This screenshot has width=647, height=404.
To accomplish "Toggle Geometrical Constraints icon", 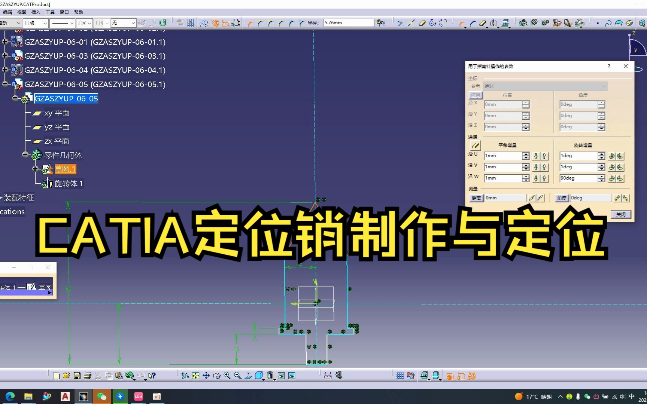I will pos(215,23).
